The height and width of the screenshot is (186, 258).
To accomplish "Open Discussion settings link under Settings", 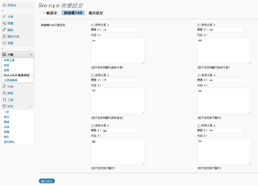I will (x=6, y=127).
